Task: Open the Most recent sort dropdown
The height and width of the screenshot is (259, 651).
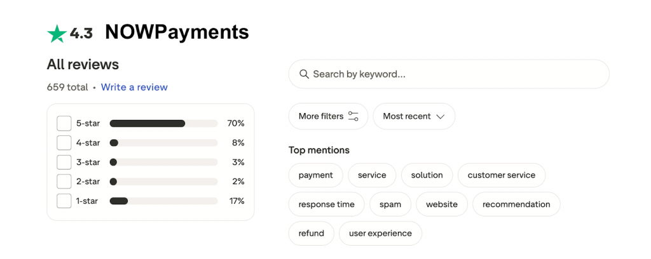Action: click(x=414, y=116)
